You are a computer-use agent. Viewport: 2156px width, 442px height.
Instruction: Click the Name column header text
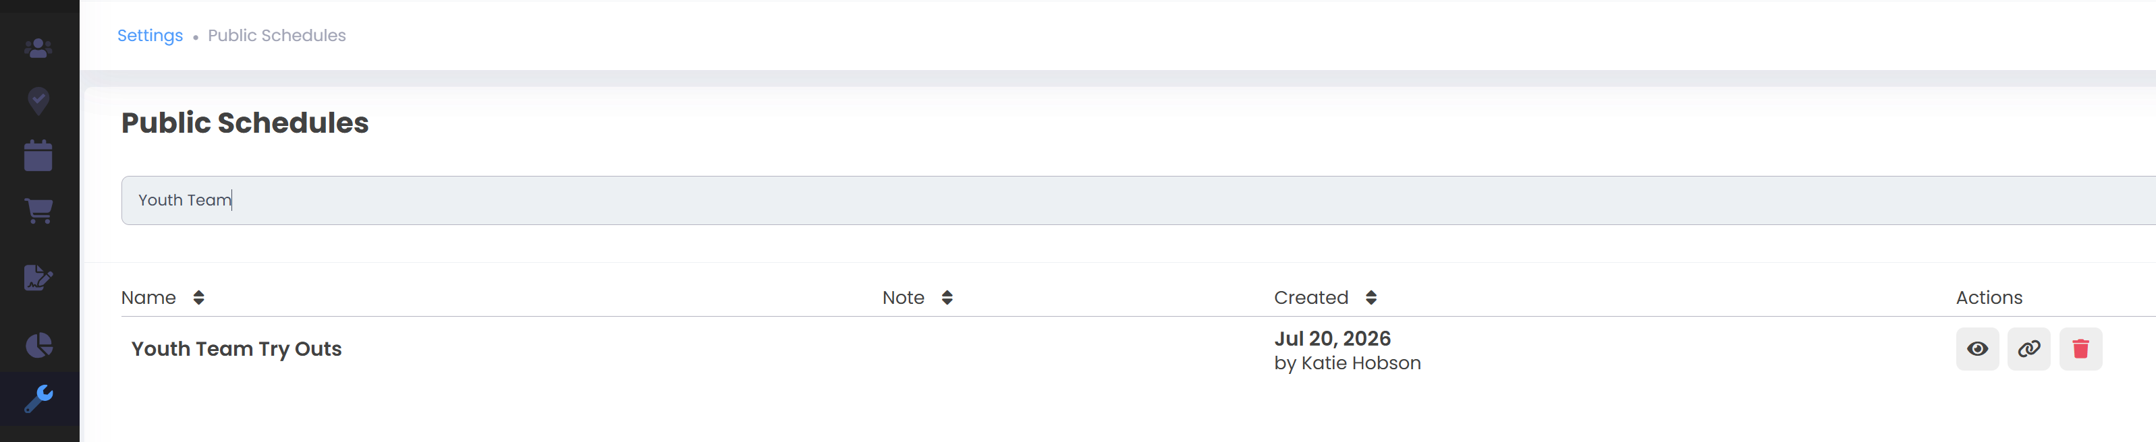[x=148, y=297]
